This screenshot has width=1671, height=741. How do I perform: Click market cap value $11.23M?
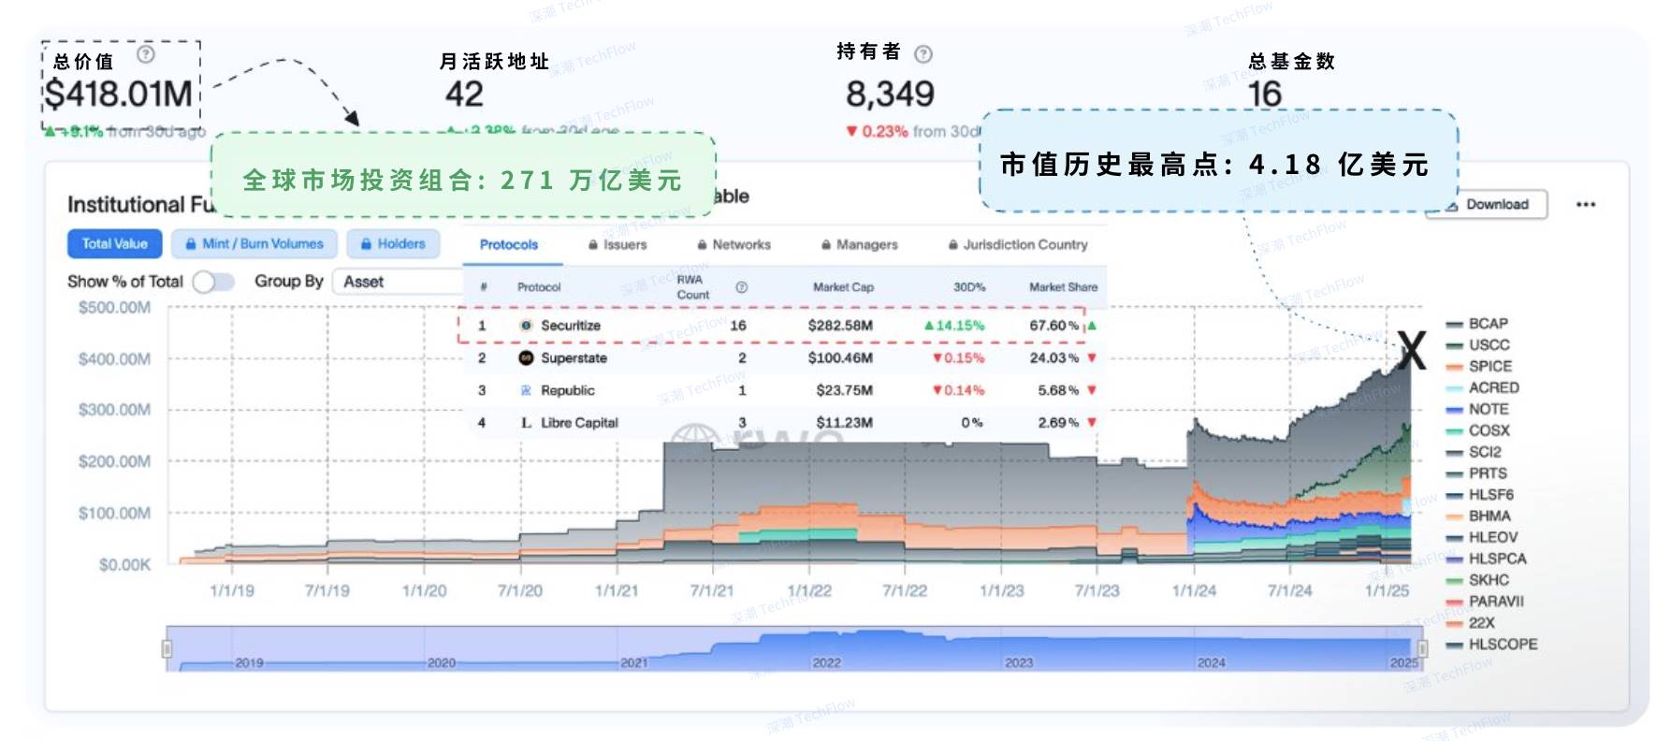click(x=844, y=423)
